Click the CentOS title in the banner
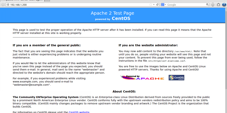This screenshot has width=227, height=113. pos(121,18)
